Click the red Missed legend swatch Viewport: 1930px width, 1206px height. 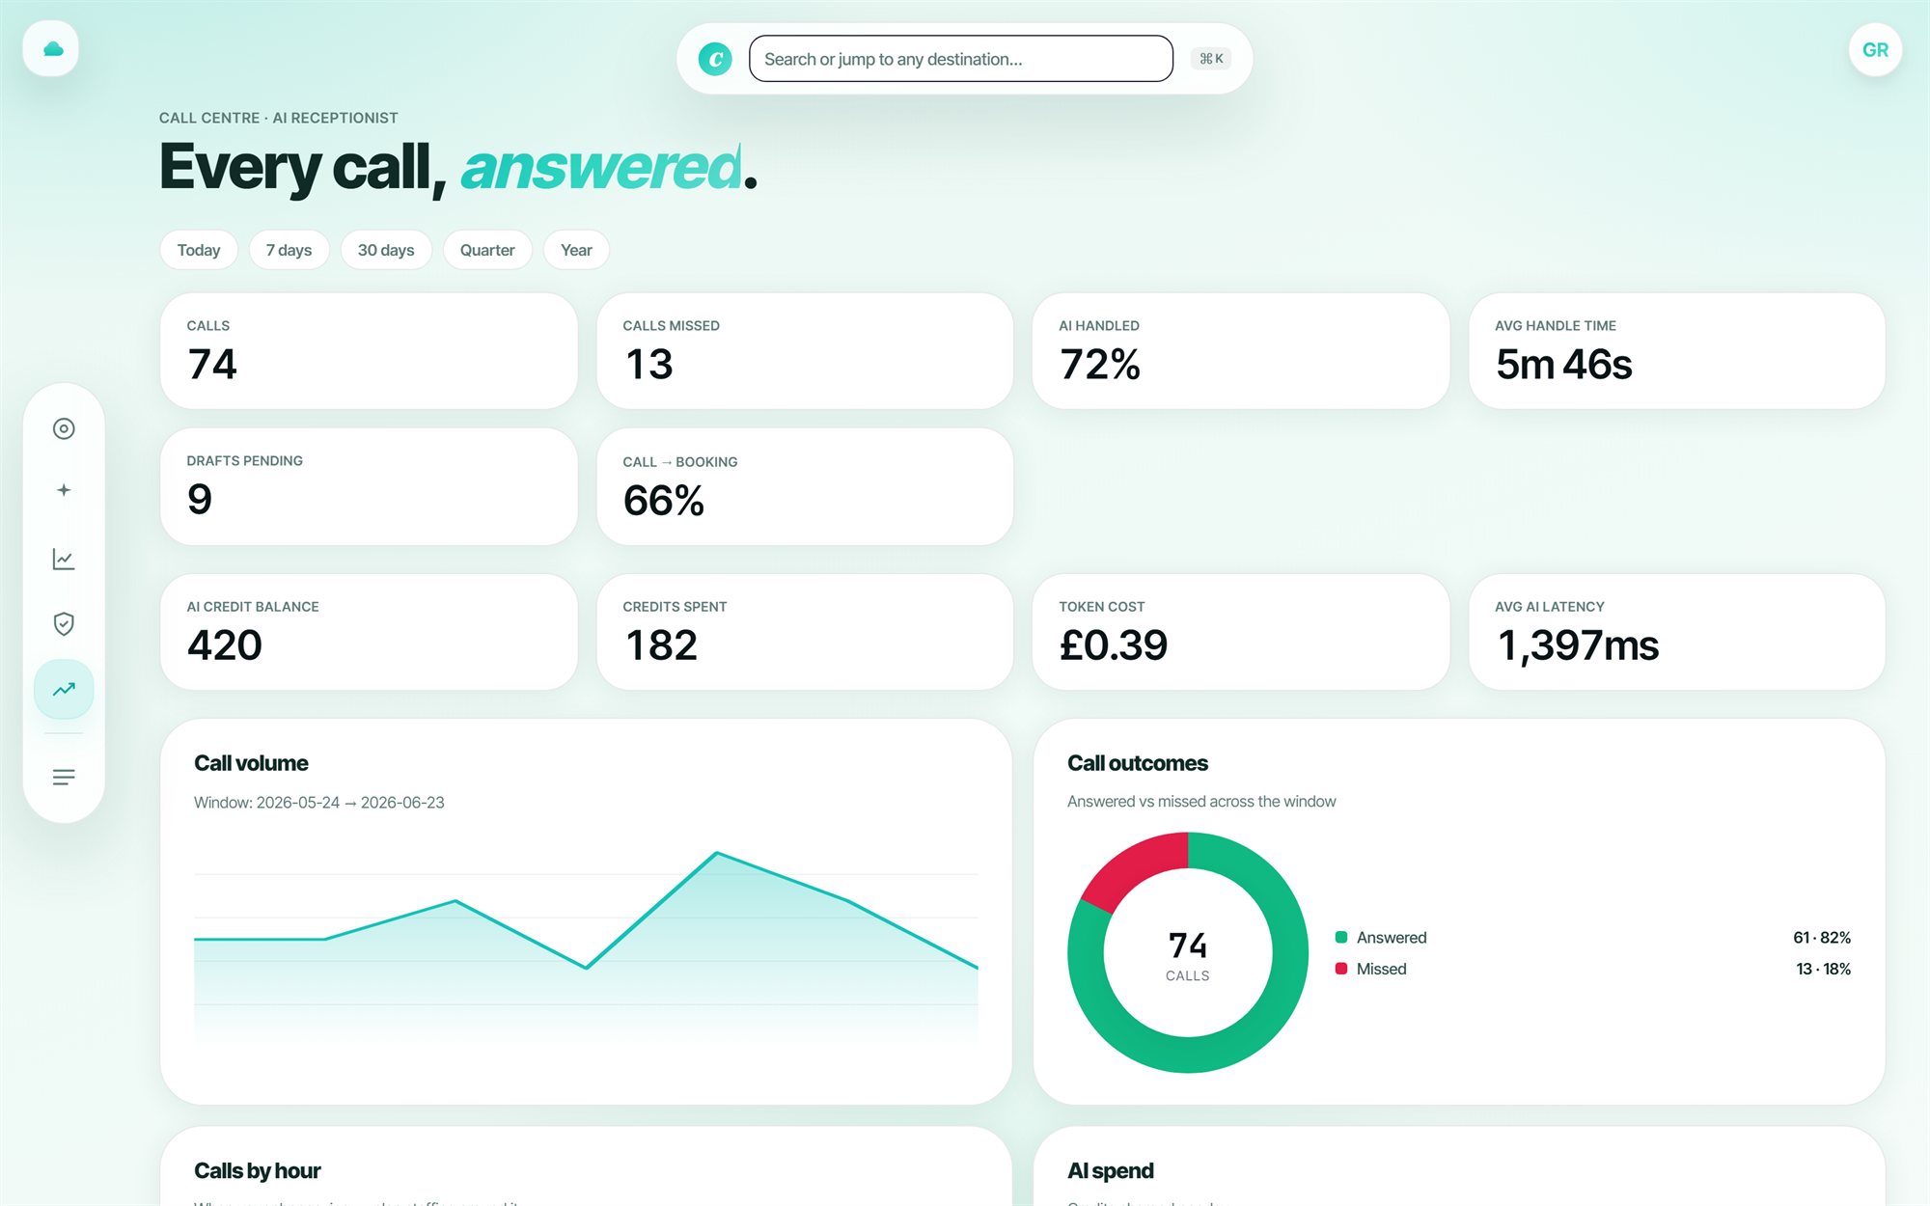tap(1341, 969)
